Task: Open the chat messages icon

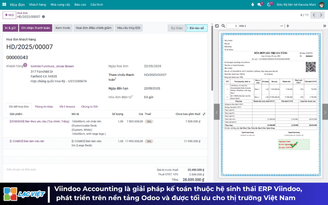Action: point(260,5)
